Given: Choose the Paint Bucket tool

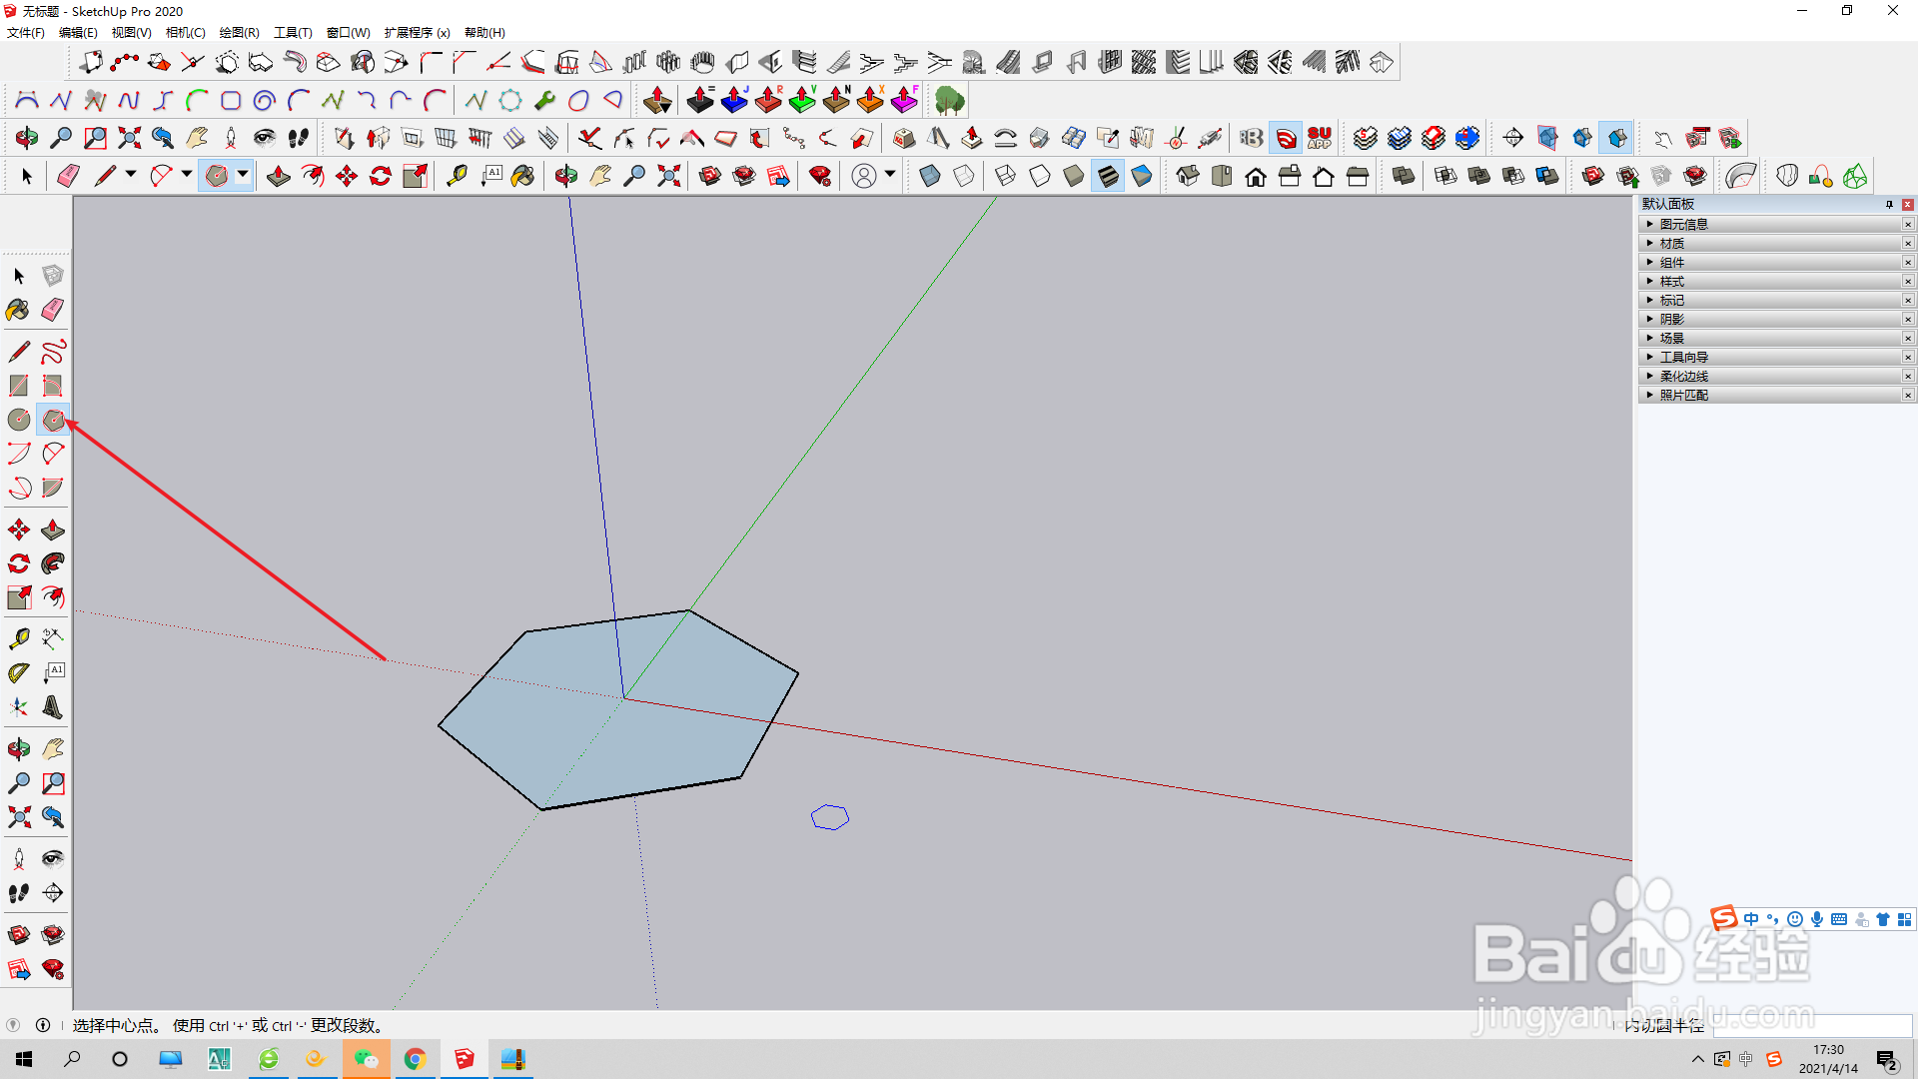Looking at the screenshot, I should pos(18,310).
